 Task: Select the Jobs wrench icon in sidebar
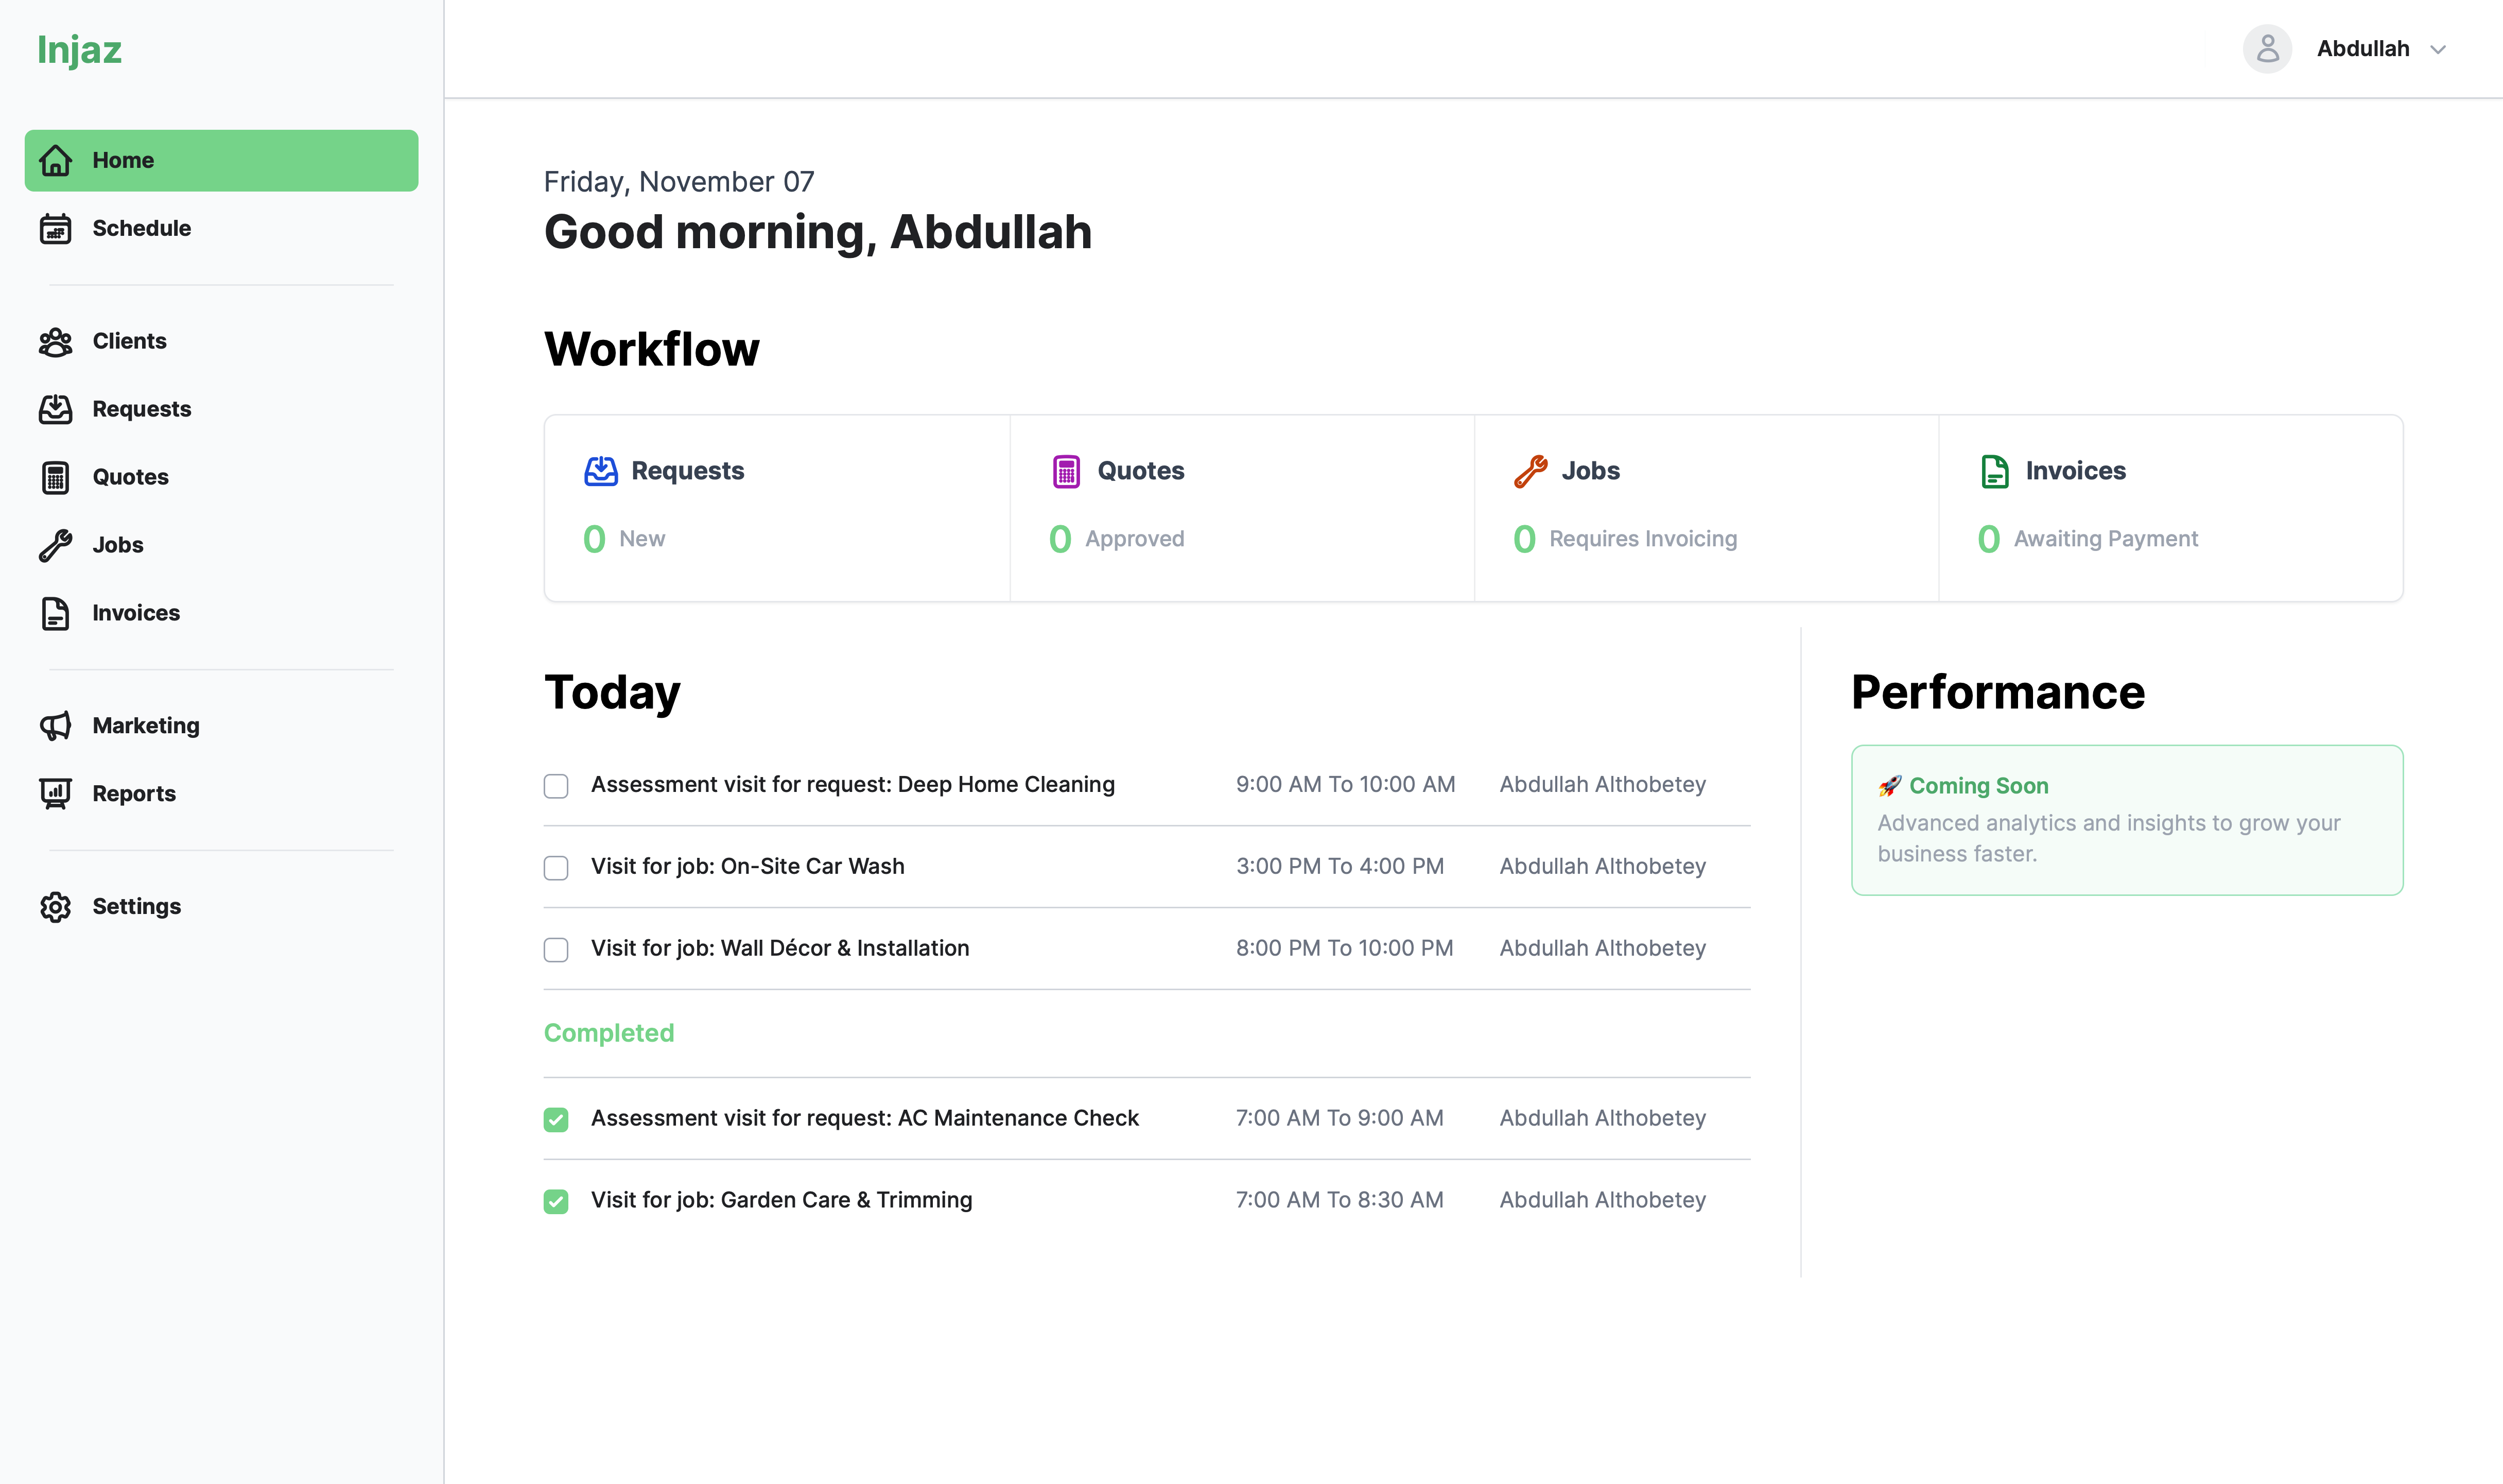click(55, 544)
